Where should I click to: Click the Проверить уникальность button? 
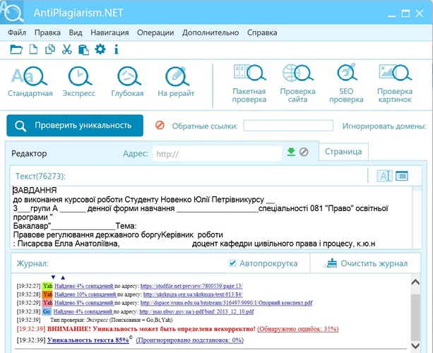75,126
